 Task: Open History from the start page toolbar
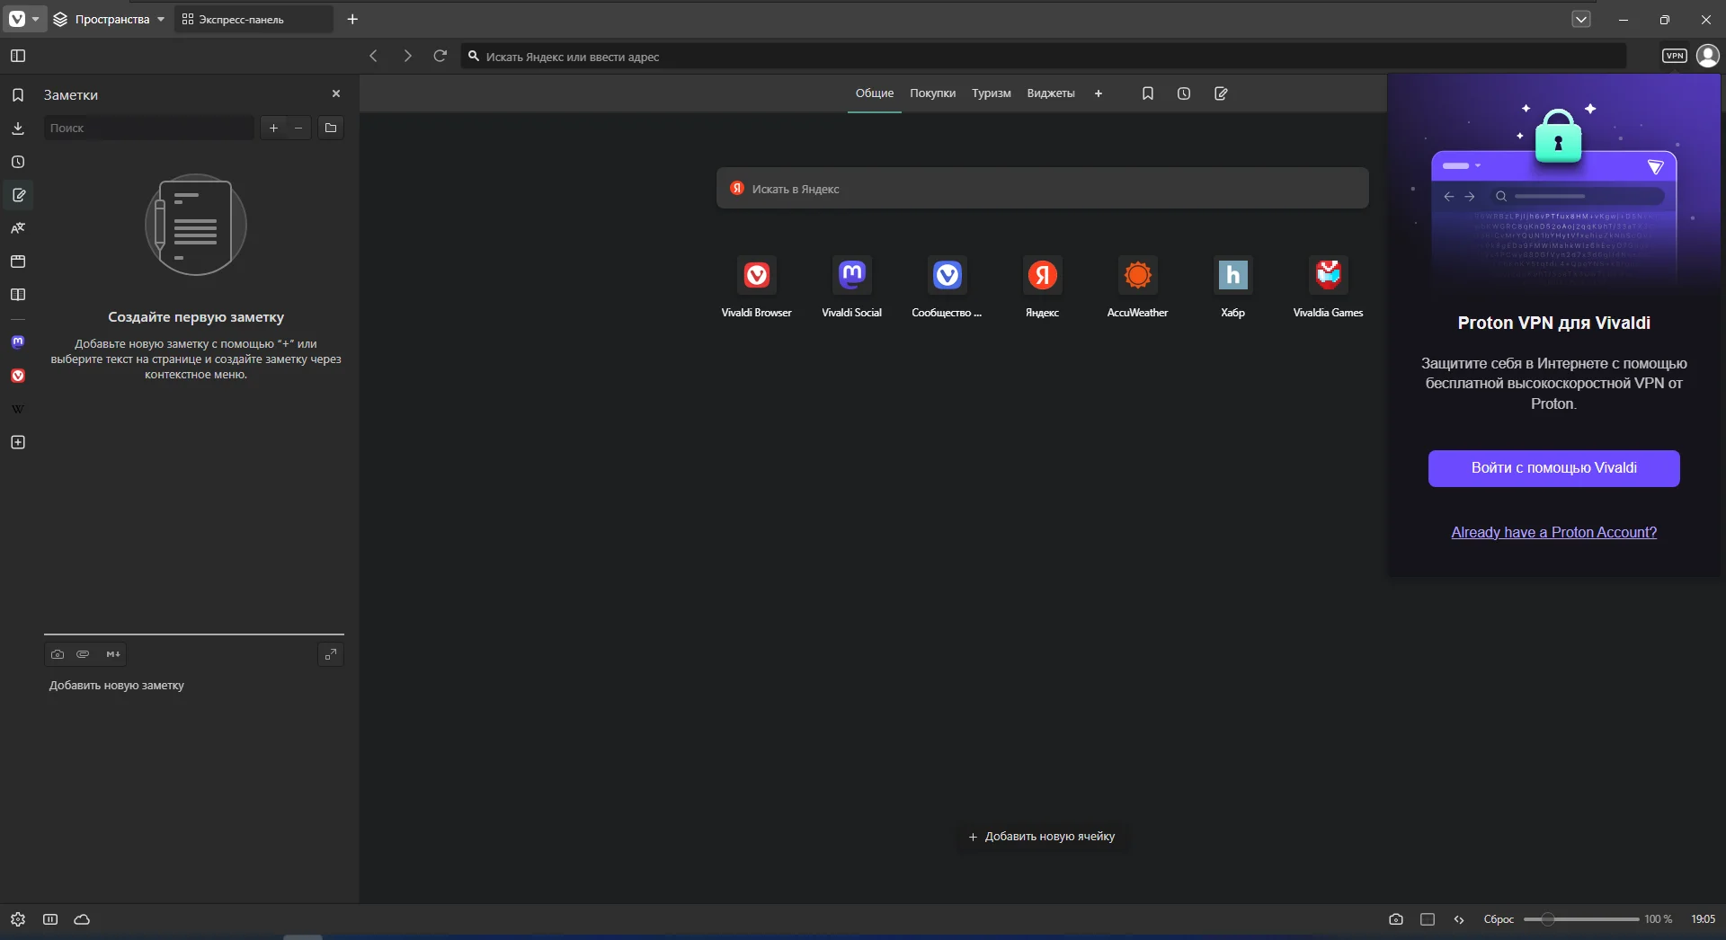click(1184, 93)
